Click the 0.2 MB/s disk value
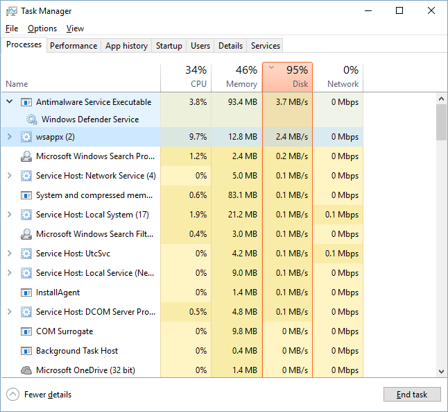This screenshot has width=448, height=412. pos(292,156)
